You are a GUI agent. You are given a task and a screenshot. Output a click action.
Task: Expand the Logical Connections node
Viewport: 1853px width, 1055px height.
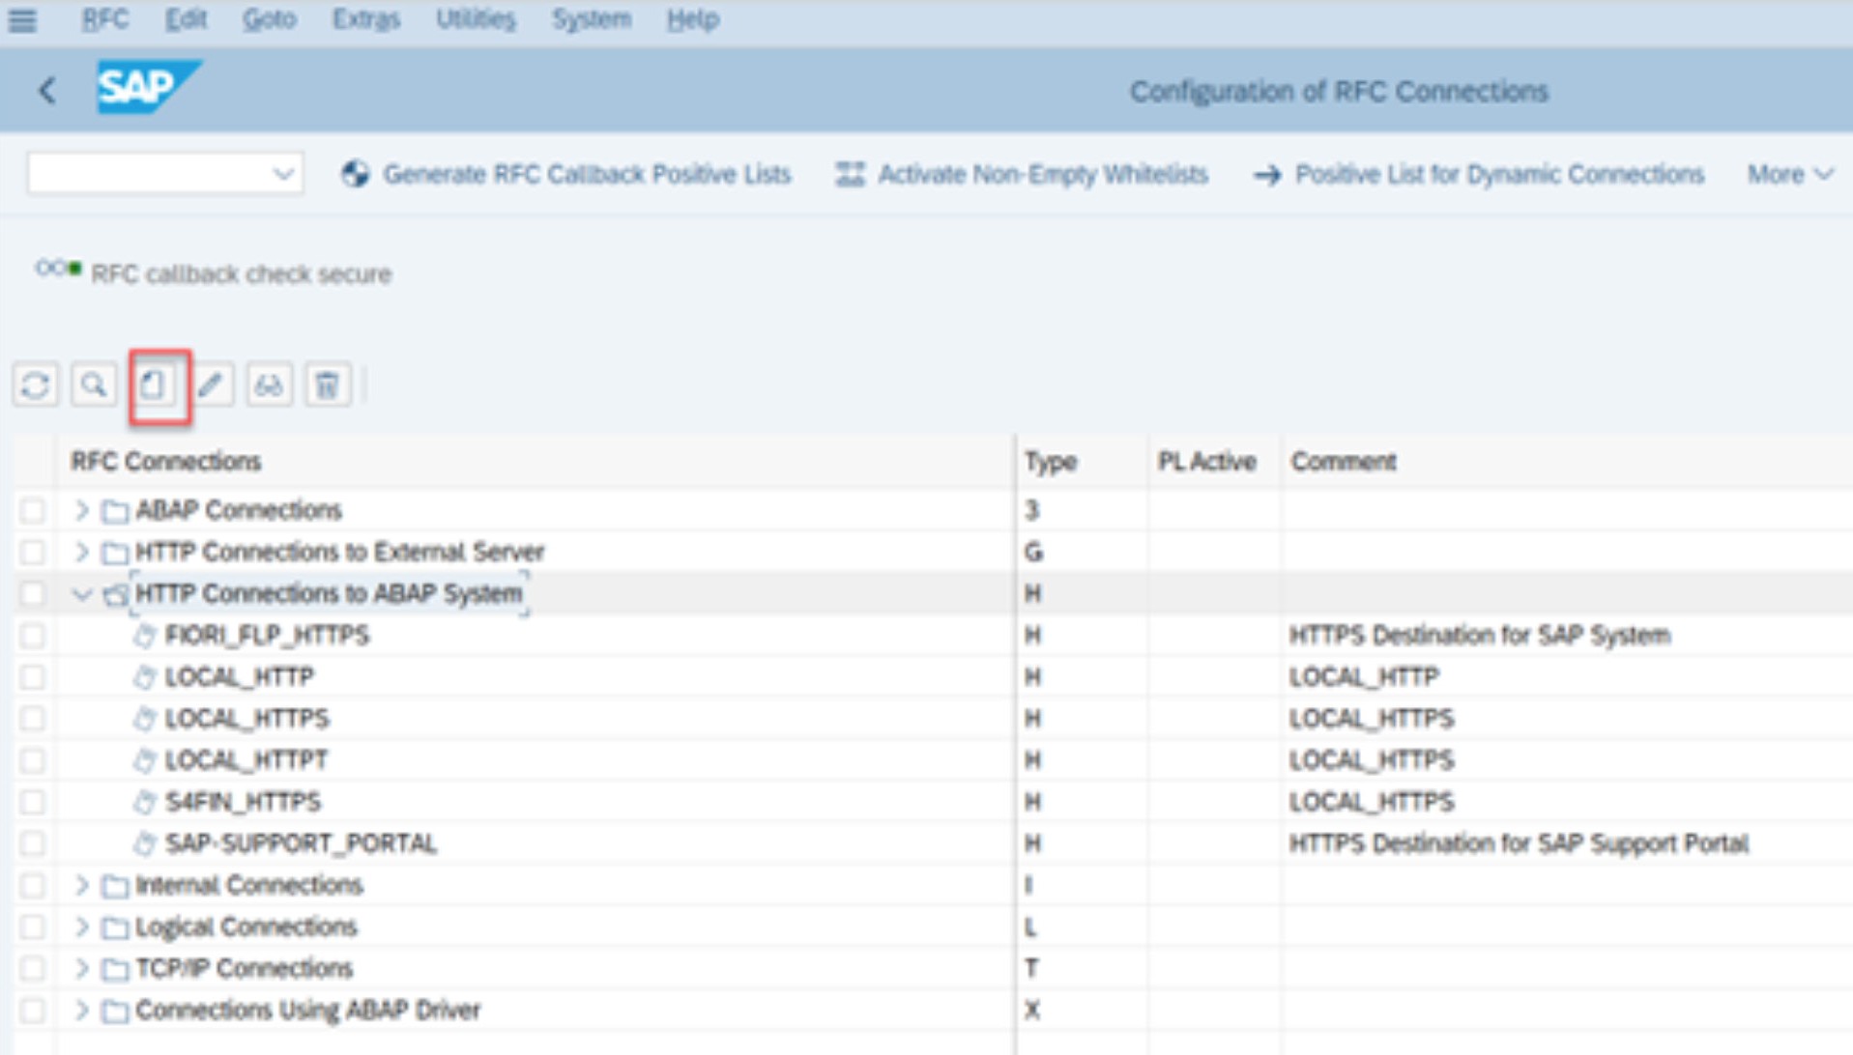[82, 927]
